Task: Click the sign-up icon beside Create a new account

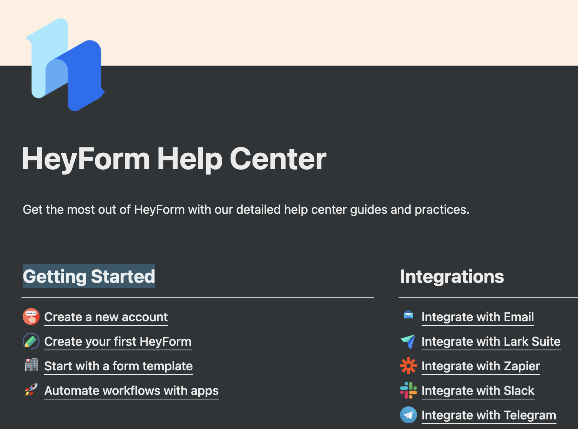Action: pos(31,317)
